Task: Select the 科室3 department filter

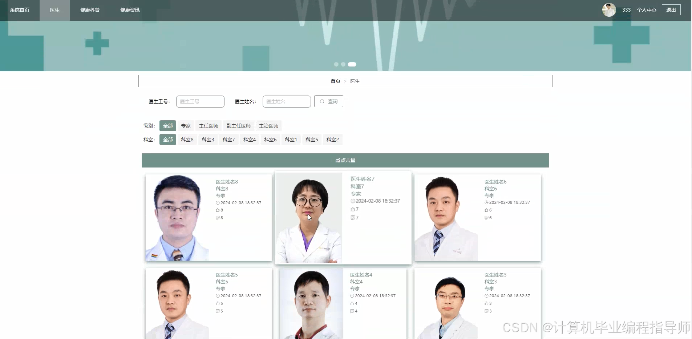Action: tap(207, 139)
